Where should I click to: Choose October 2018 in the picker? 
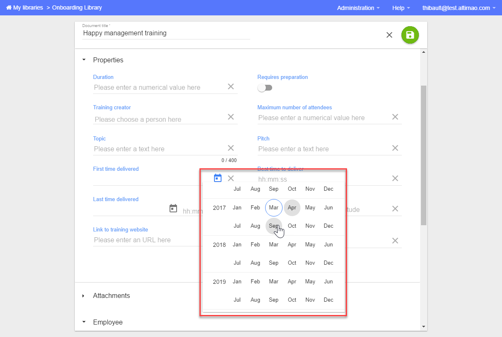pyautogui.click(x=292, y=263)
